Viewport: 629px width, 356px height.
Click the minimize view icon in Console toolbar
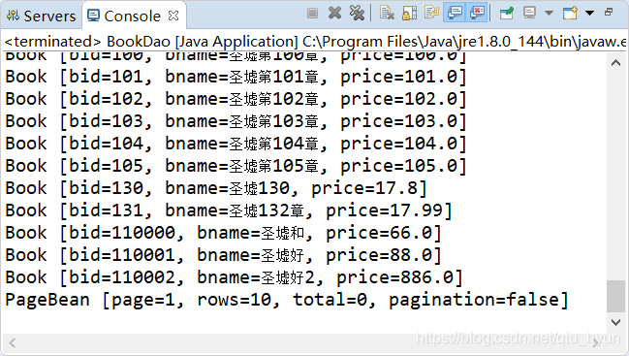[609, 13]
